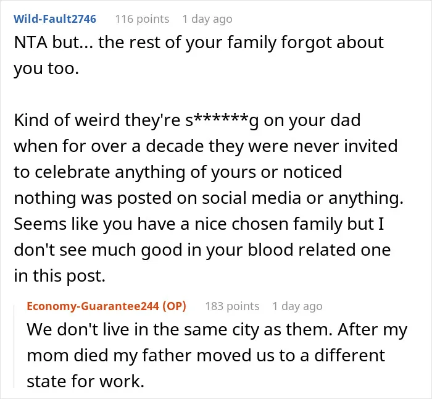
Task: Open the Economy-Guarantee244 user profile
Action: coord(93,306)
